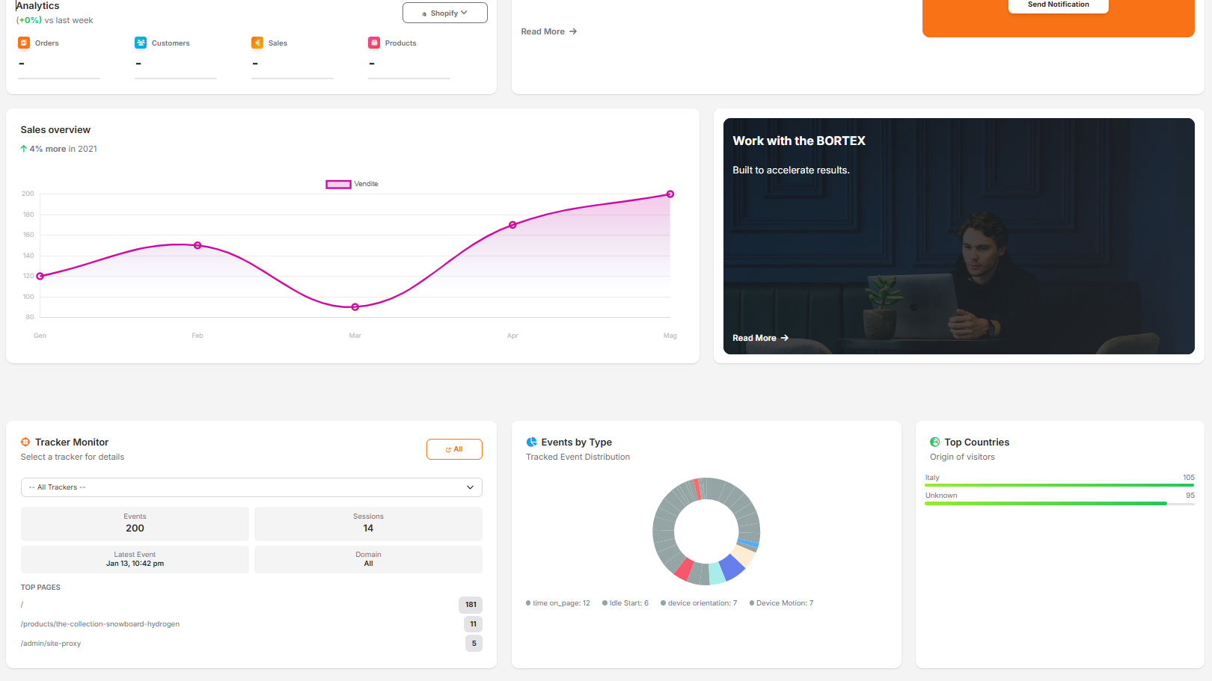
Task: Click the external-link icon in the All button
Action: pyautogui.click(x=448, y=449)
